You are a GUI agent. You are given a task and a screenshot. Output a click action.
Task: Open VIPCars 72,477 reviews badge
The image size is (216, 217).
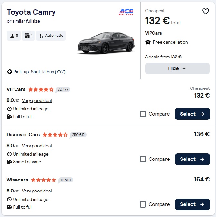pyautogui.click(x=63, y=89)
